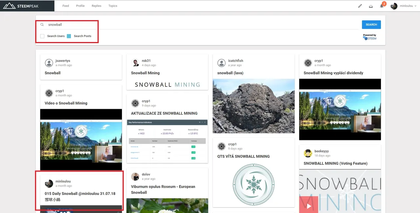Image resolution: width=420 pixels, height=213 pixels.
Task: Click cryp1 avatar on dividendy post
Action: coord(308,63)
